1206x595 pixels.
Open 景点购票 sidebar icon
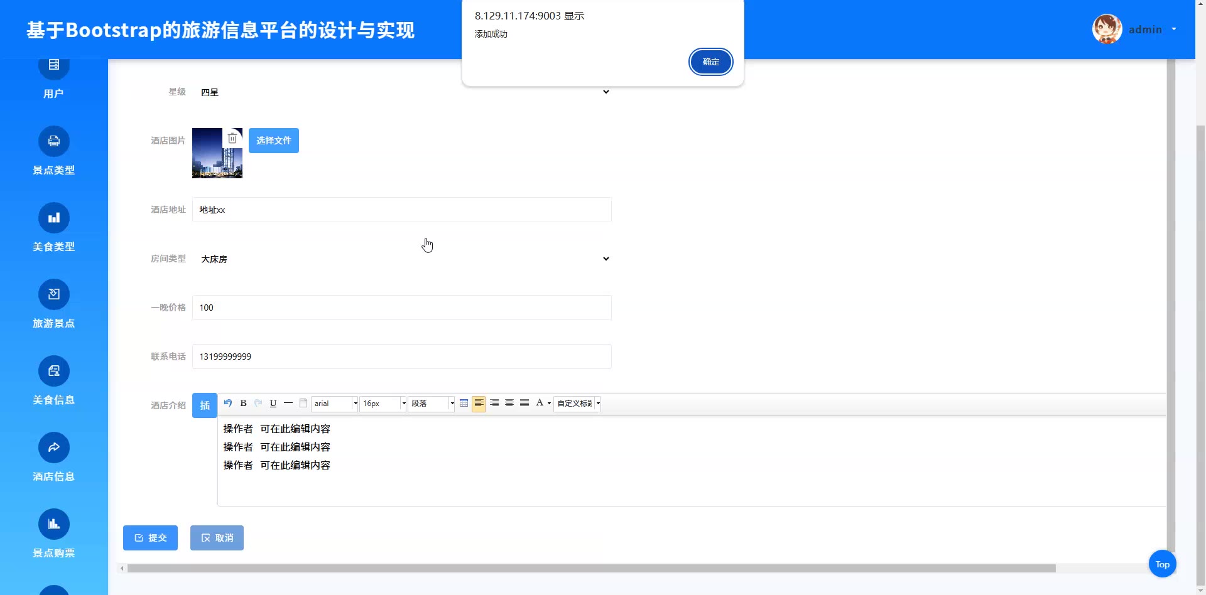tap(54, 524)
